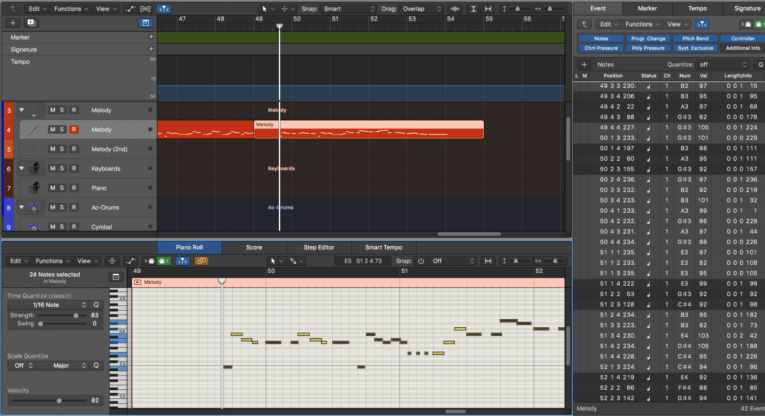Image resolution: width=765 pixels, height=416 pixels.
Task: Click the leave folder up arrow in the tracks area
Action: coord(13,9)
